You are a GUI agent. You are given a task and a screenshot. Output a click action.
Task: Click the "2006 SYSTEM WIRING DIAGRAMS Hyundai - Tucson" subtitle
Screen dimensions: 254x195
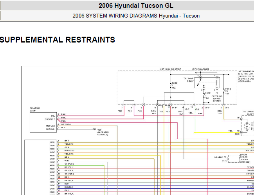pyautogui.click(x=136, y=16)
